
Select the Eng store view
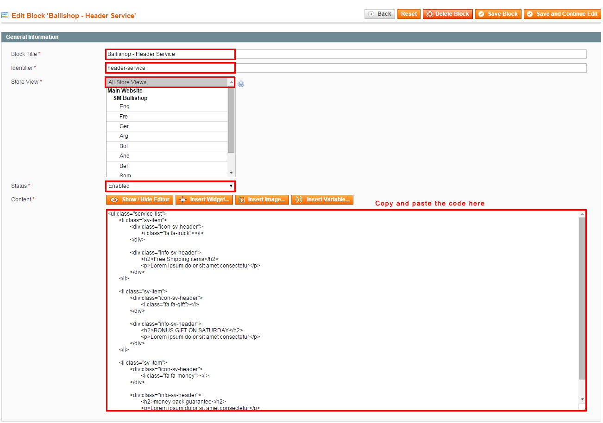coord(167,106)
